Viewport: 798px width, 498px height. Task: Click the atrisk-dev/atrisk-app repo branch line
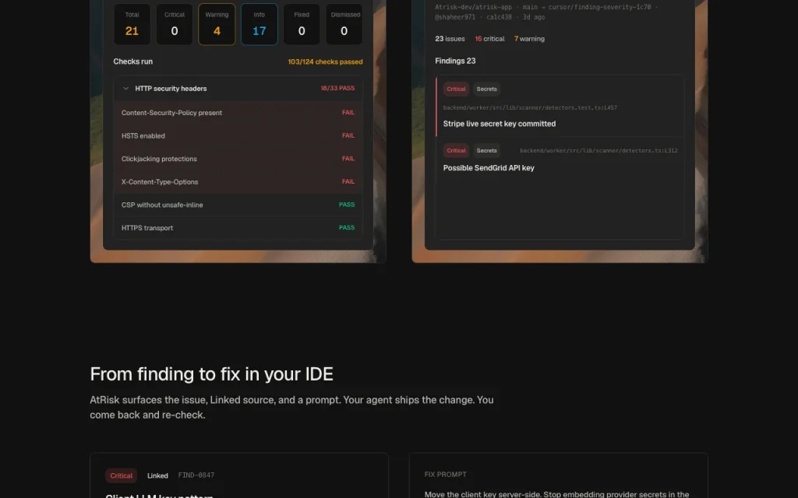[x=546, y=7]
